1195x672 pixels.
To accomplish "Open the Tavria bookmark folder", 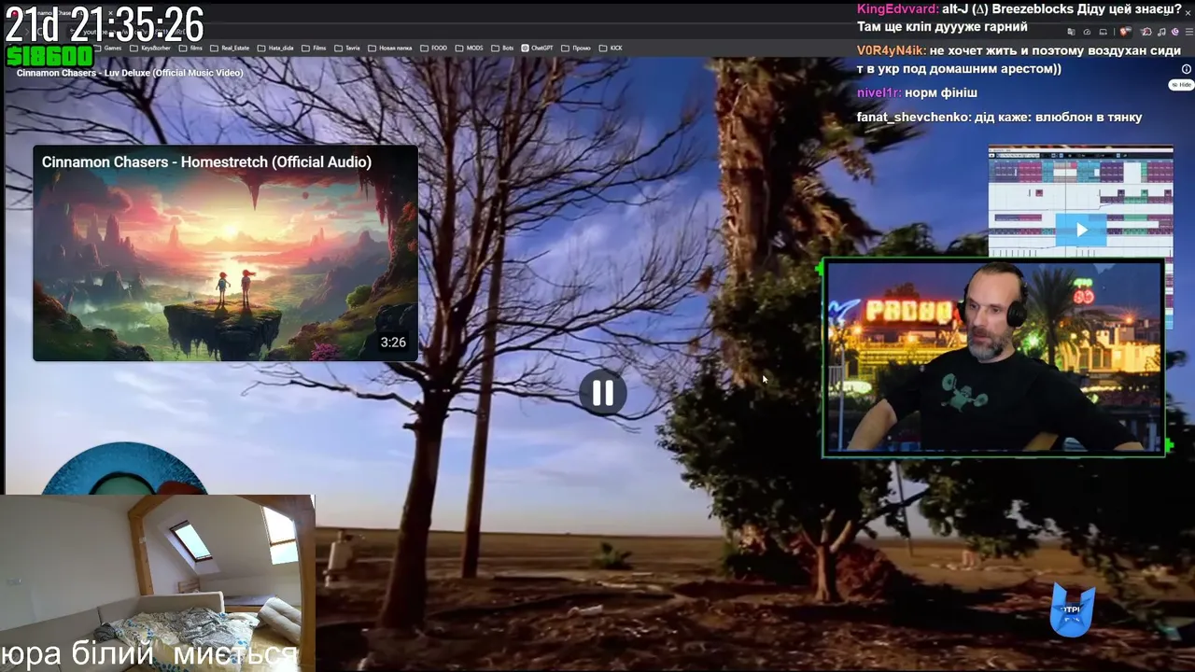I will click(x=347, y=48).
